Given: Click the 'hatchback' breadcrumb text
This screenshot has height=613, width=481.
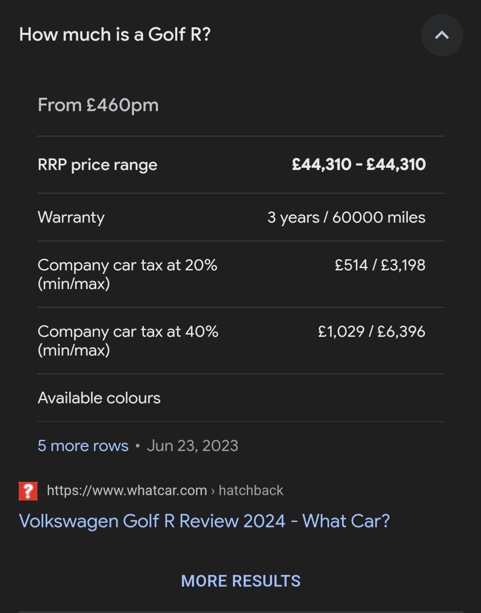Looking at the screenshot, I should (x=251, y=490).
